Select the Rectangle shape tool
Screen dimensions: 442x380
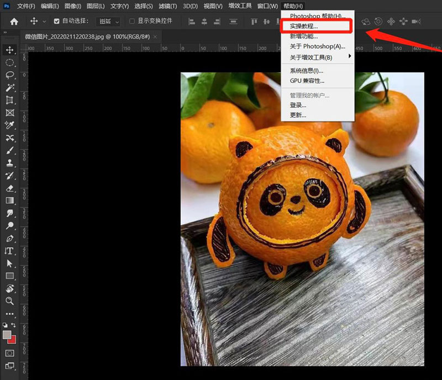click(9, 276)
